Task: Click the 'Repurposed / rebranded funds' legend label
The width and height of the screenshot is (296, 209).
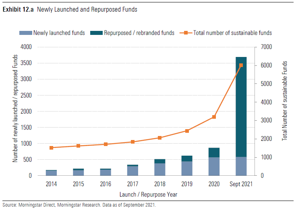Action: click(x=139, y=33)
